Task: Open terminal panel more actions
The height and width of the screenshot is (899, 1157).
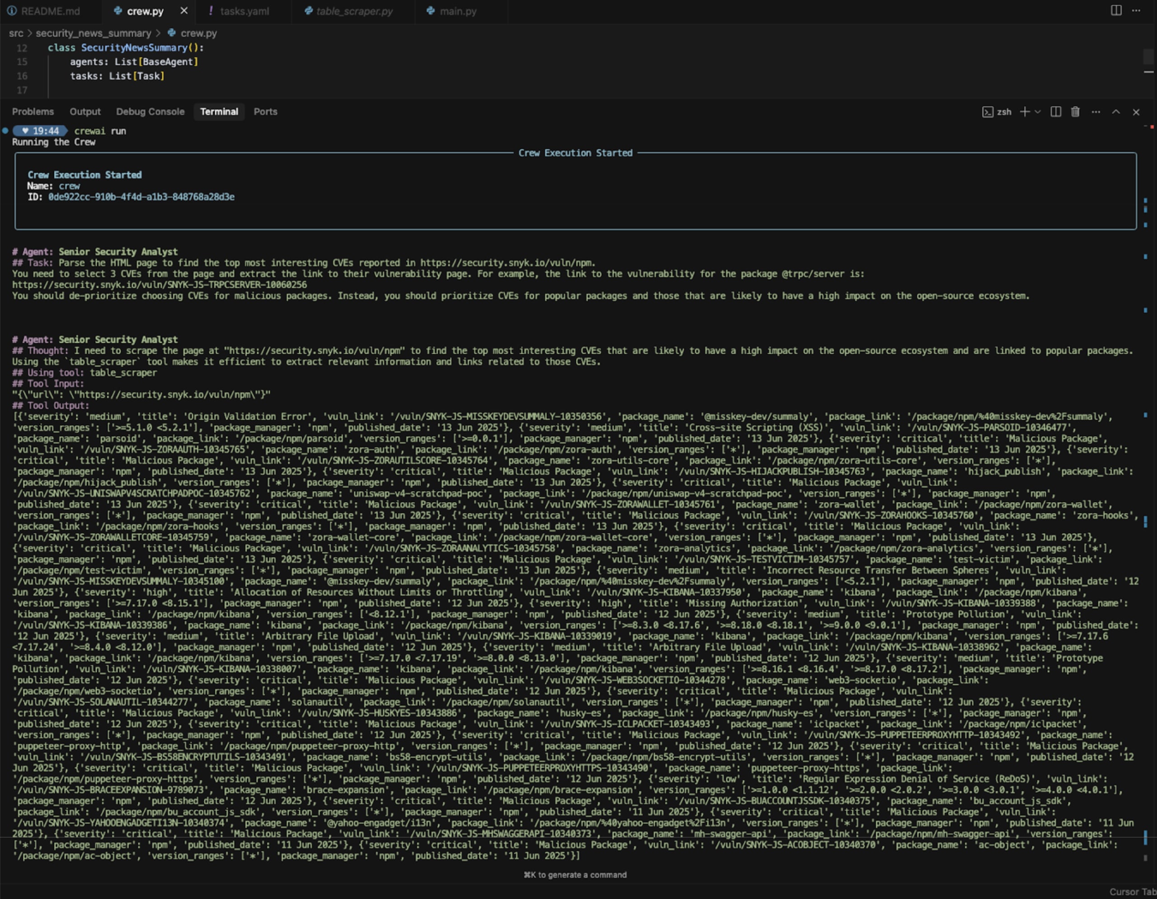Action: 1096,112
